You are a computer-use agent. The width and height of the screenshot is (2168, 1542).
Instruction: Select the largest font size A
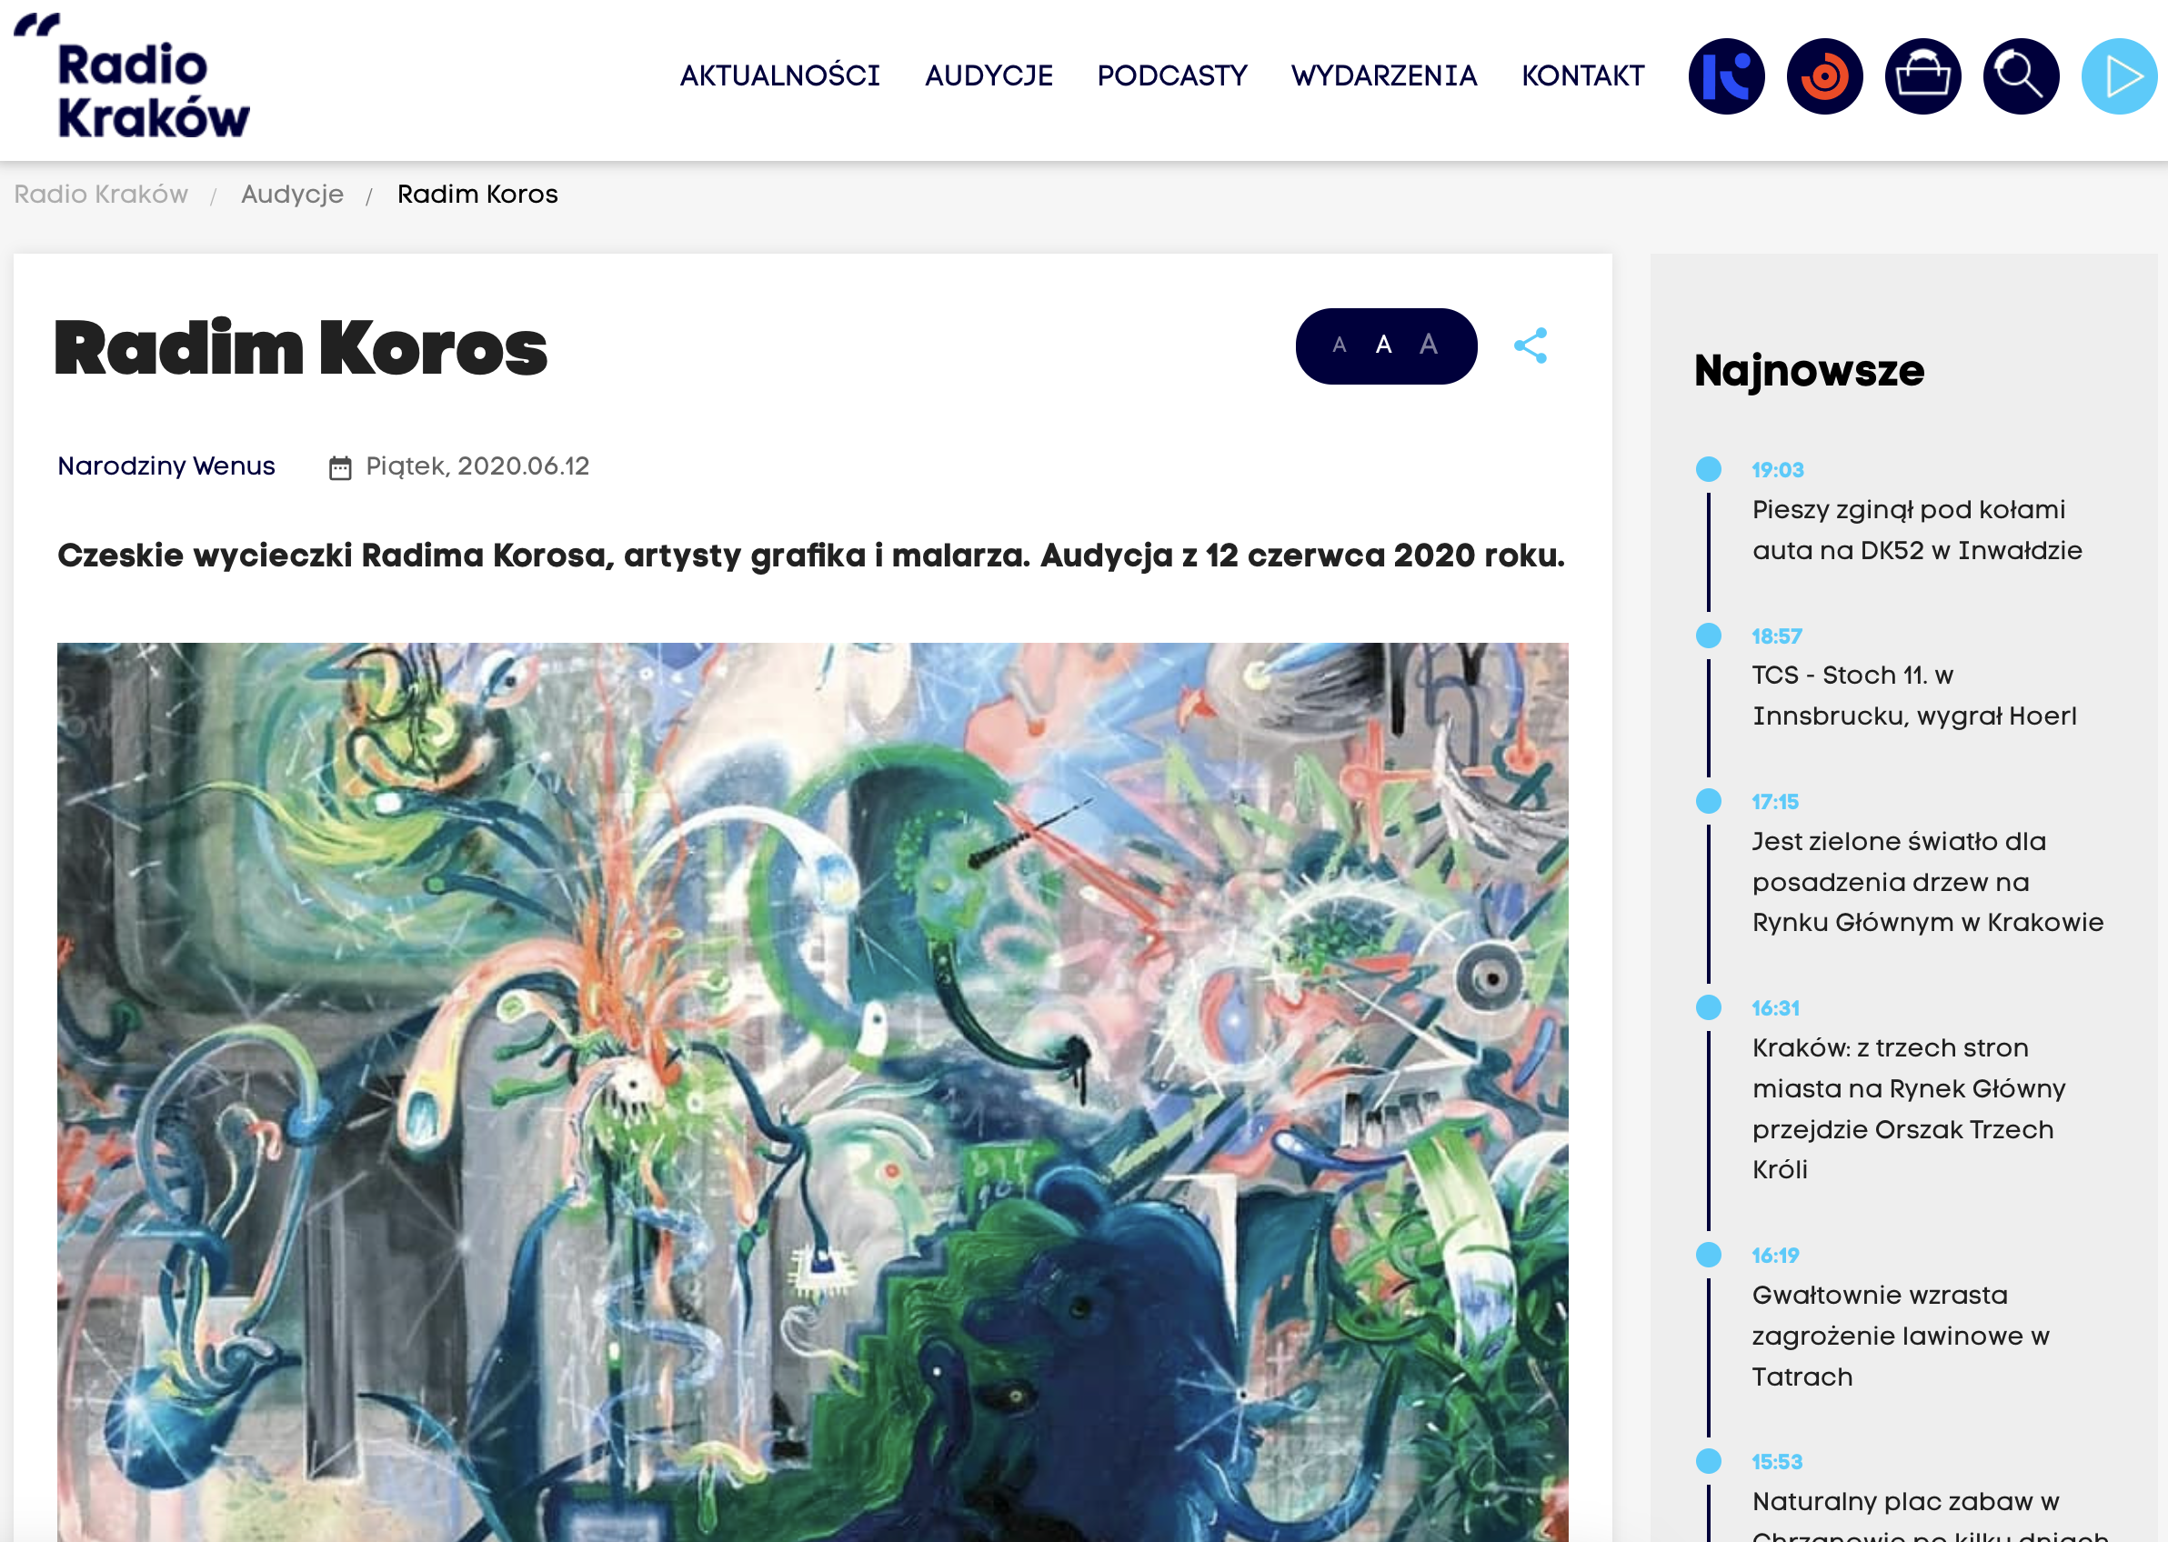pyautogui.click(x=1429, y=344)
